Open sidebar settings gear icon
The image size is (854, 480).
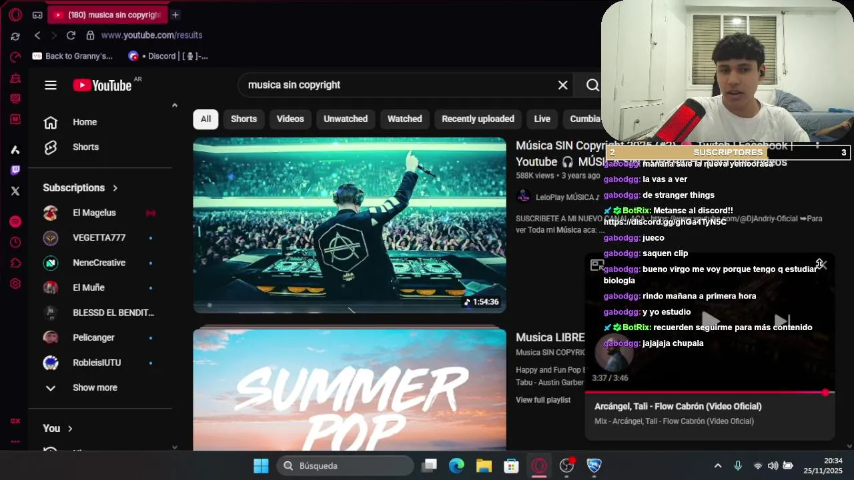[x=15, y=283]
